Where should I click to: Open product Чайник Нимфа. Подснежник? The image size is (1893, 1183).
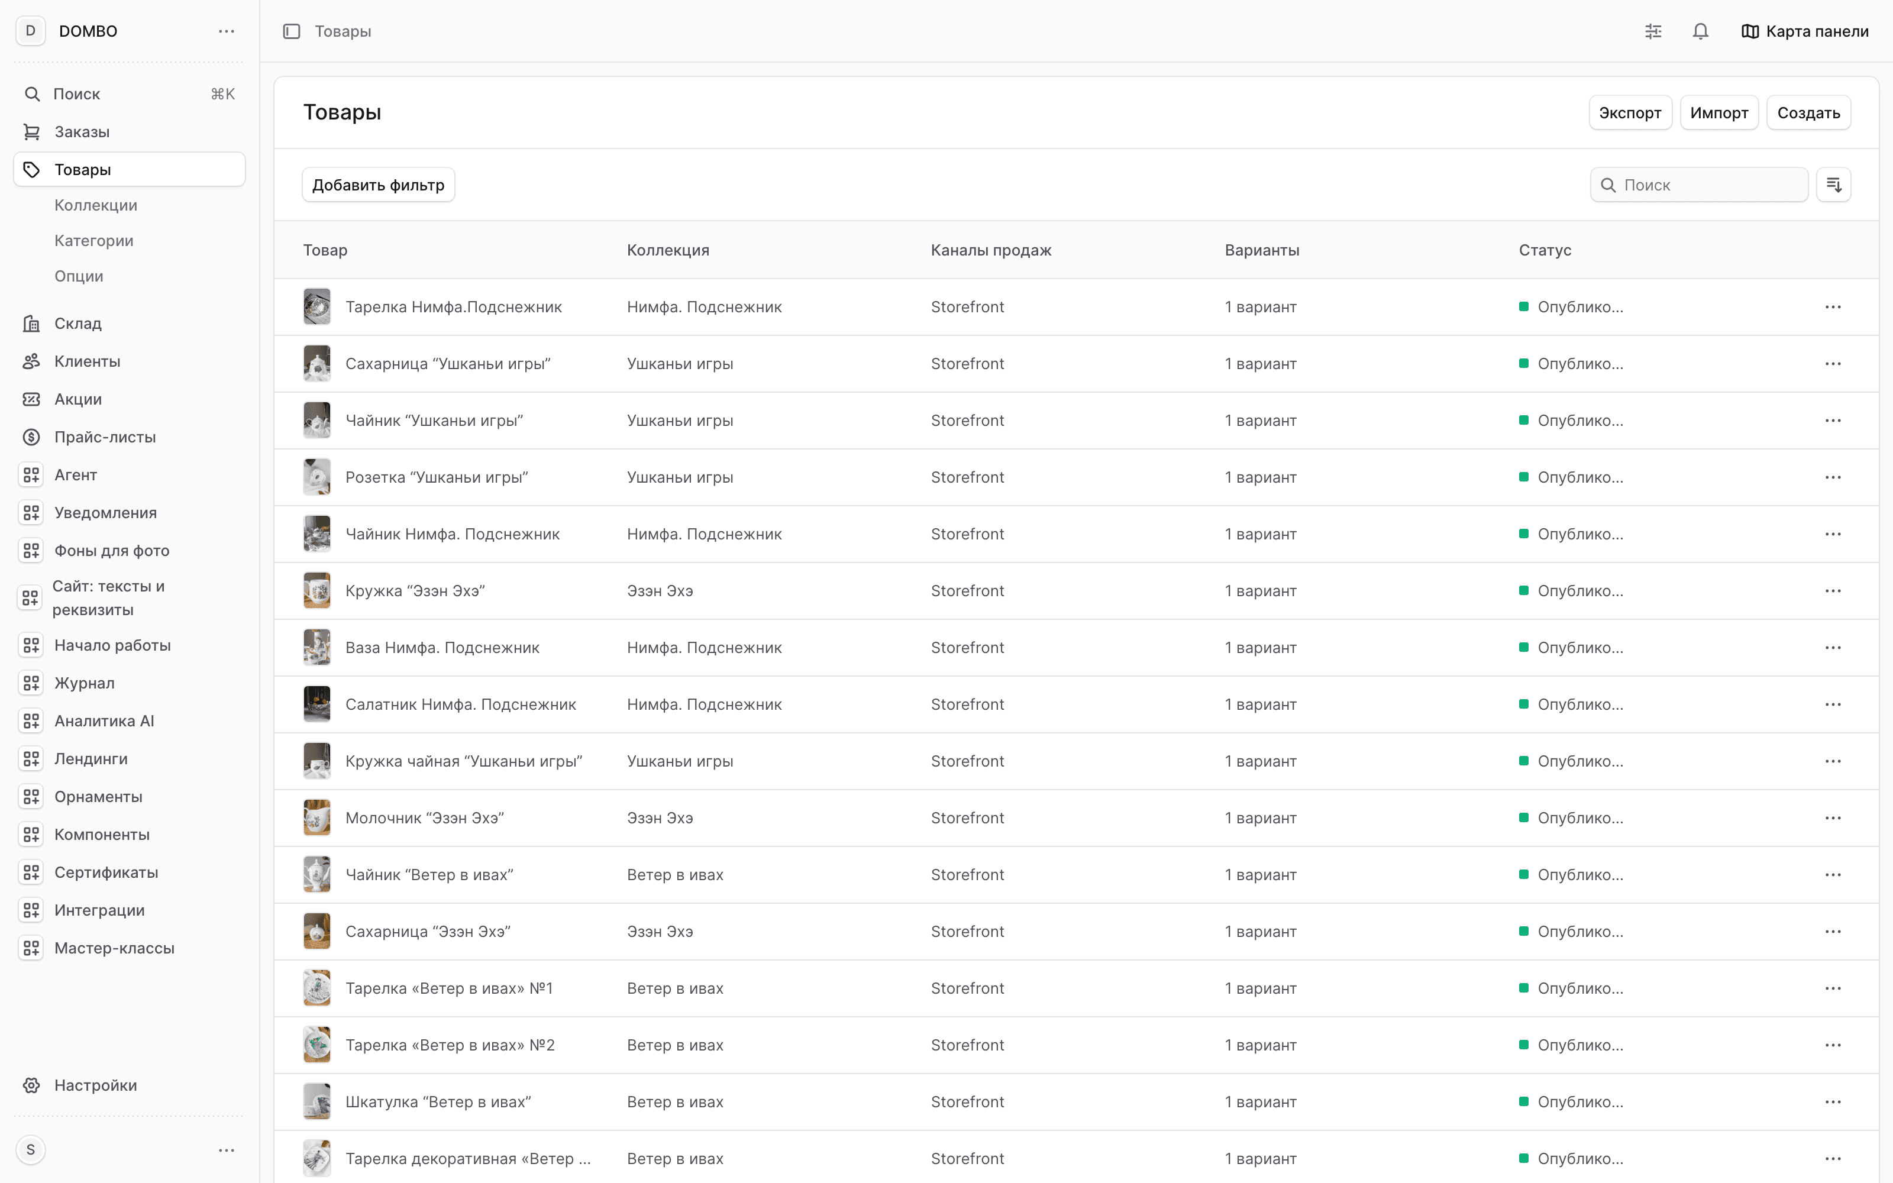(452, 534)
